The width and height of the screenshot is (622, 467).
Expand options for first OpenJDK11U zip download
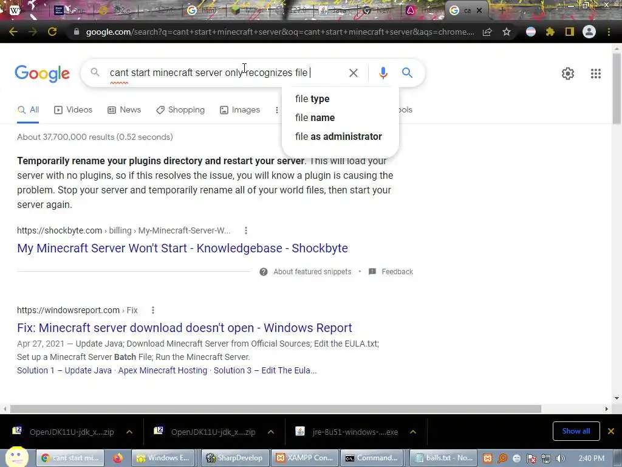pos(129,432)
